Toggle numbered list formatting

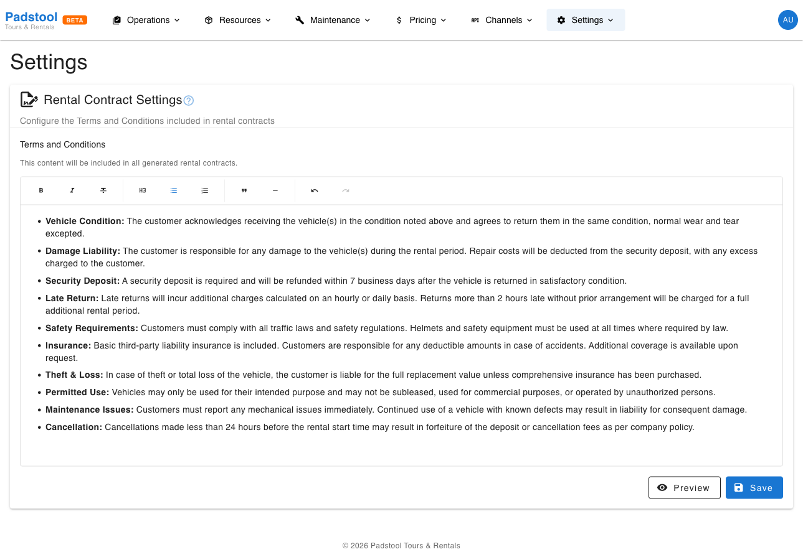pyautogui.click(x=205, y=190)
